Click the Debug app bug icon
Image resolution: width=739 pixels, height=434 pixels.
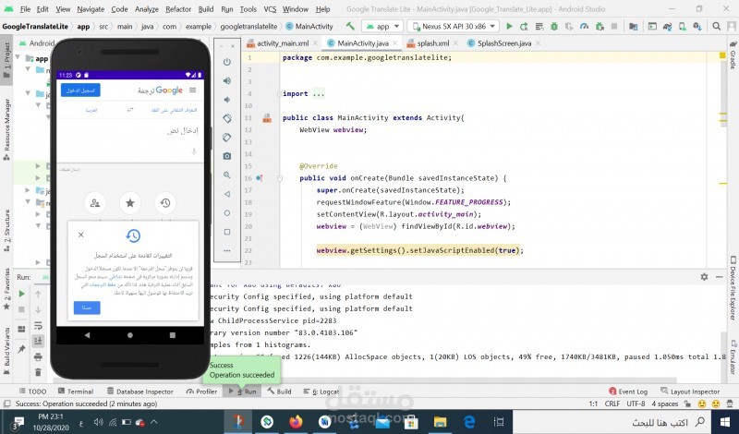click(x=554, y=27)
